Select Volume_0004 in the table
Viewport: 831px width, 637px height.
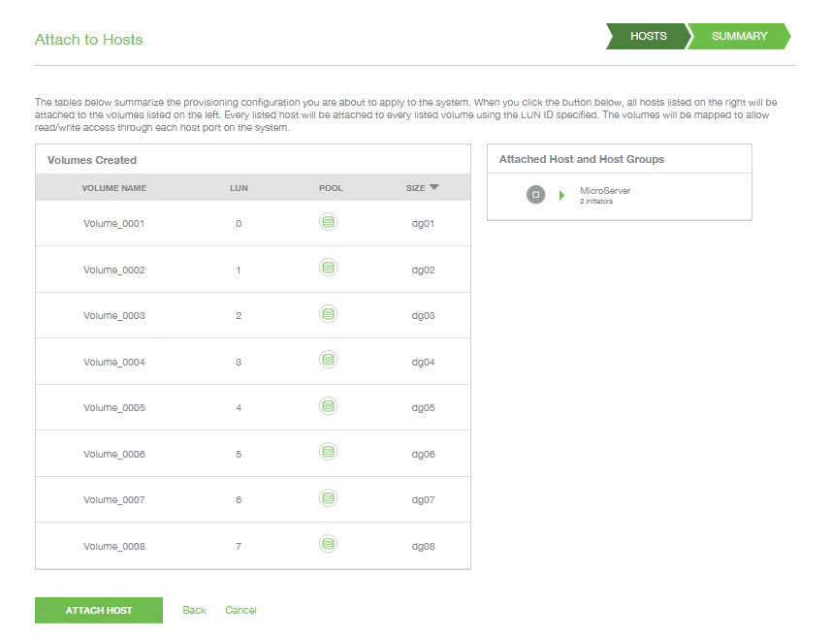[x=114, y=362]
